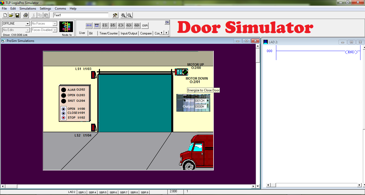Image resolution: width=365 pixels, height=195 pixels.
Task: Select the output energize (OTE) instruction
Action: [121, 25]
